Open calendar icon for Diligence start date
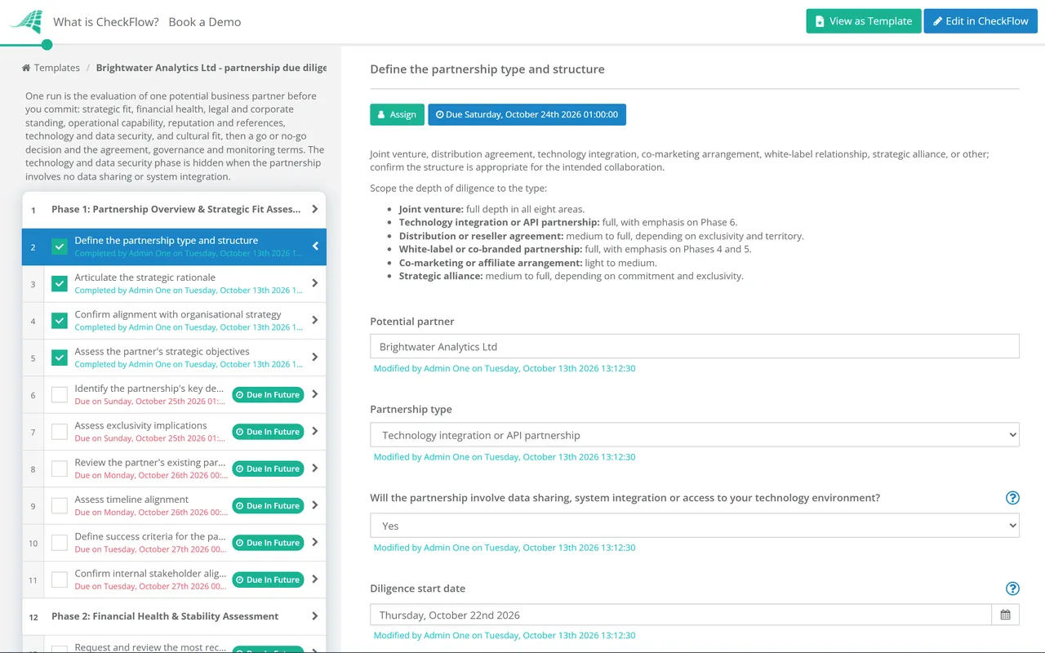This screenshot has width=1045, height=653. point(1005,615)
